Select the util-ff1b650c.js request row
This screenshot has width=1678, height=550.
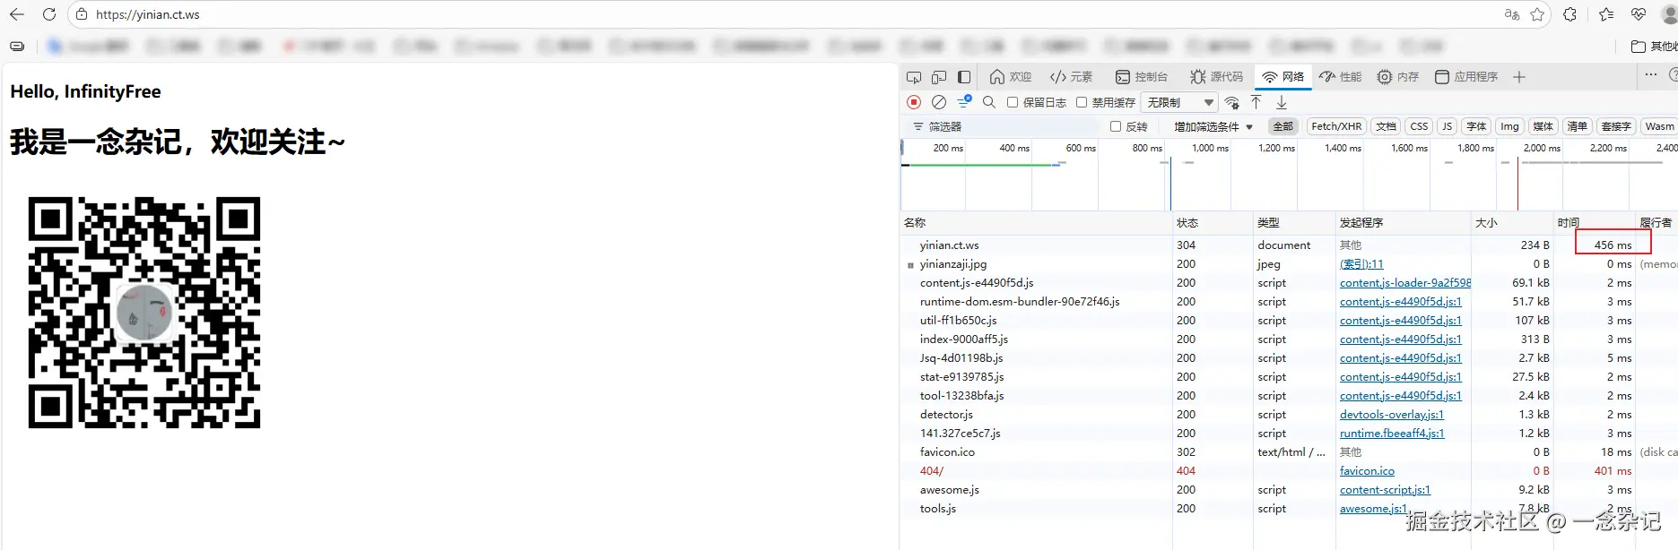1289,321
